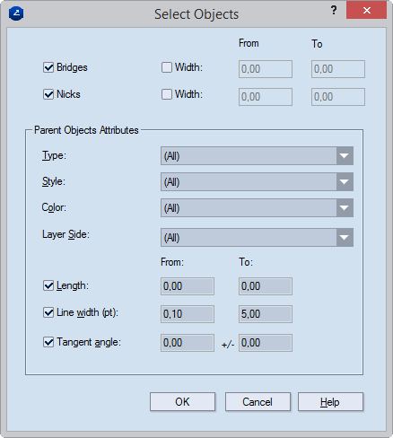393x438 pixels.
Task: Uncheck the Nicks checkbox
Action: [48, 94]
